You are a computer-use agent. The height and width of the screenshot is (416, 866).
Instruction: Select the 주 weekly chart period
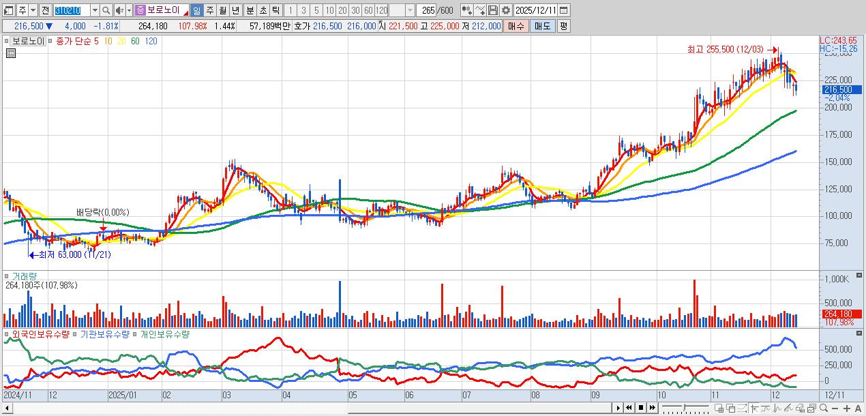tap(209, 10)
